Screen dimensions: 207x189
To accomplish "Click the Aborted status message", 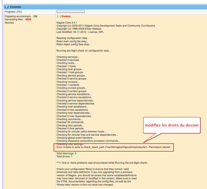I will coord(10,23).
